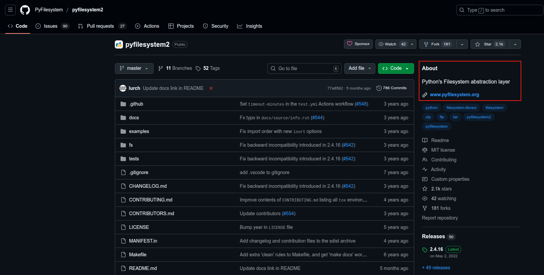The height and width of the screenshot is (275, 544).
Task: Go to the Security tab
Action: point(216,26)
